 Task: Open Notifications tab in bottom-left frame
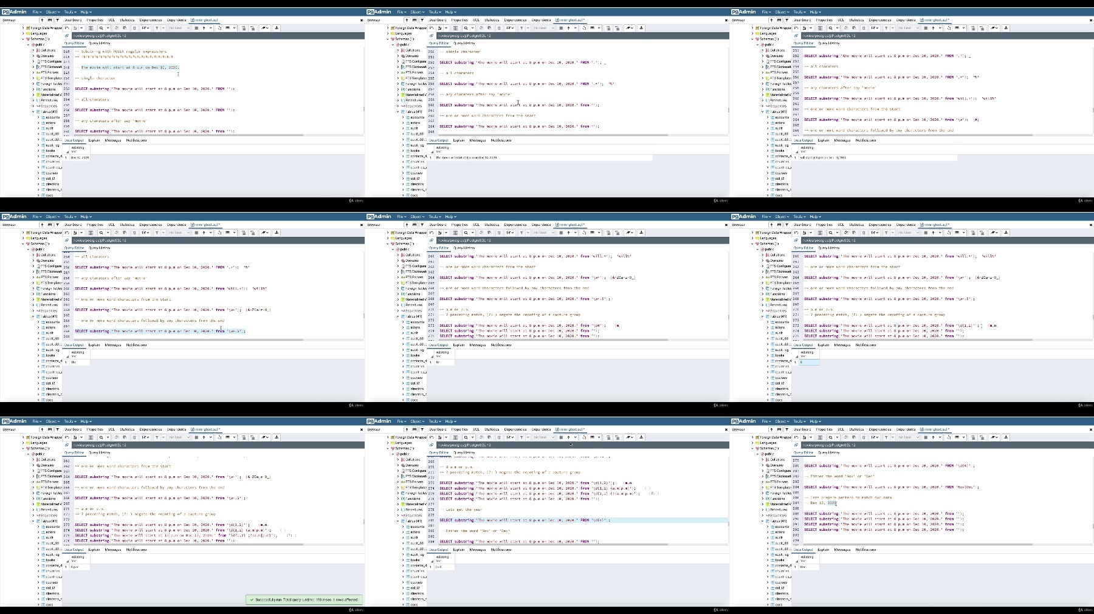point(136,550)
